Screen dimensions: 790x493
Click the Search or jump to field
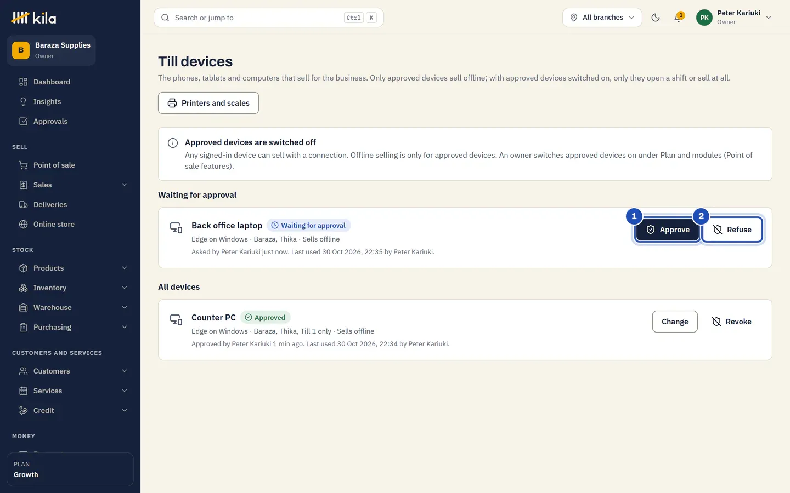(x=269, y=18)
